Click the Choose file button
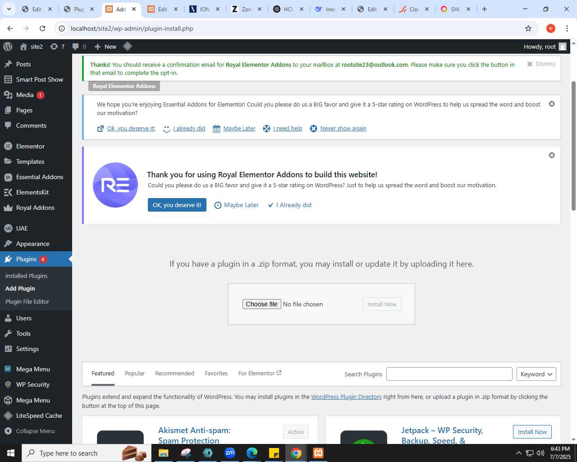Viewport: 577px width, 462px height. click(x=261, y=304)
